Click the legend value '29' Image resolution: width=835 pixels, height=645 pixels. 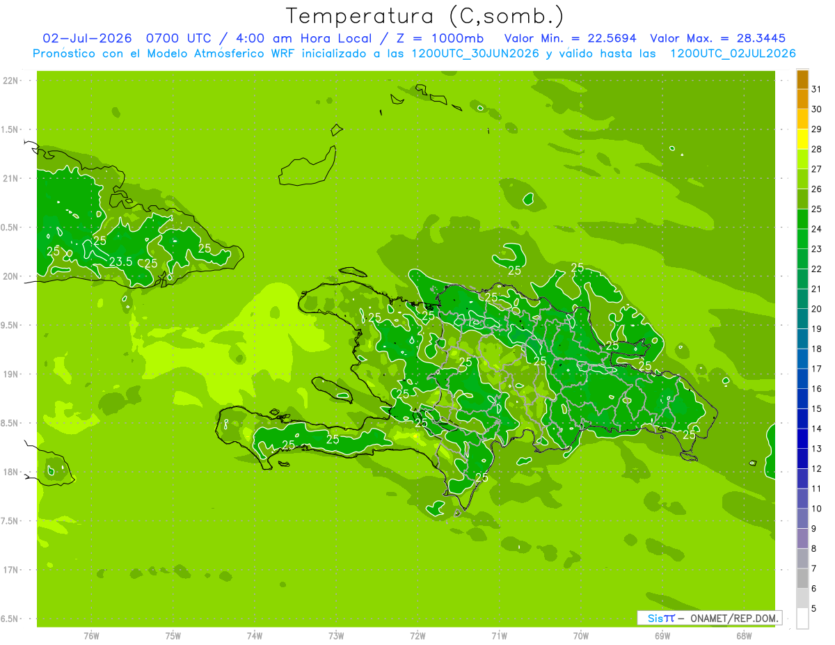pyautogui.click(x=817, y=129)
